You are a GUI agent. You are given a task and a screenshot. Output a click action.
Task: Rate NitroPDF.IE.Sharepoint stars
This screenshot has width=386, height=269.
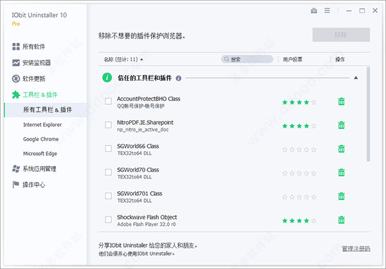coord(299,126)
